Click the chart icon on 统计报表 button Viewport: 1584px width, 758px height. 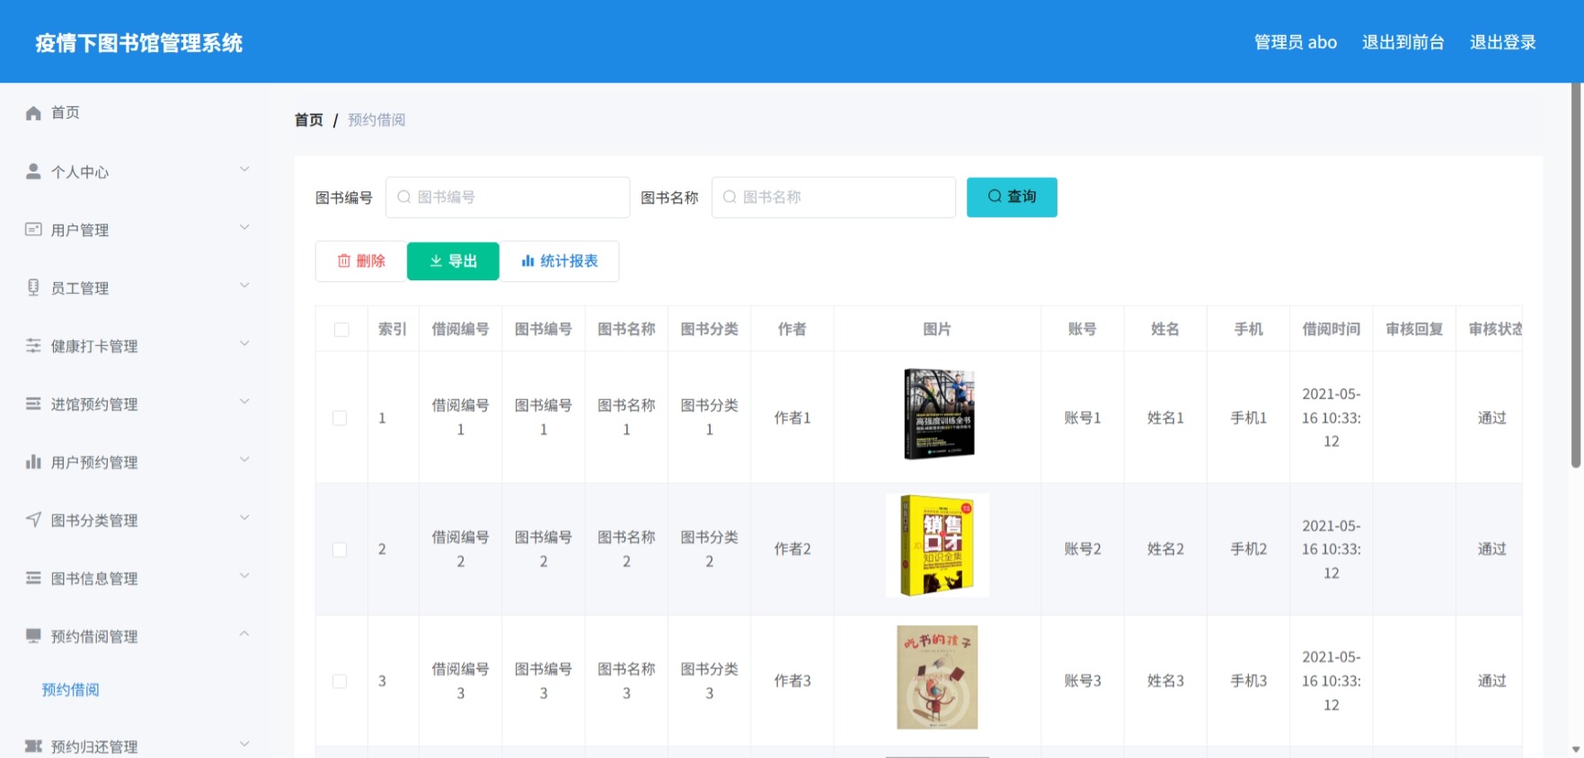[528, 260]
